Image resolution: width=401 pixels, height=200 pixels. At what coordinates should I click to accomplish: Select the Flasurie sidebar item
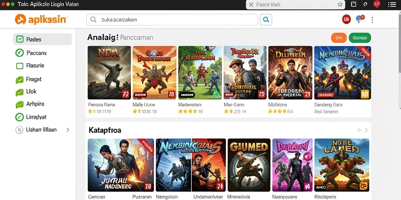tap(42, 66)
